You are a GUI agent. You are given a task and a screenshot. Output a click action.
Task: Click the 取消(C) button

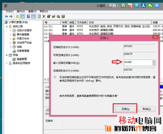click(x=147, y=109)
